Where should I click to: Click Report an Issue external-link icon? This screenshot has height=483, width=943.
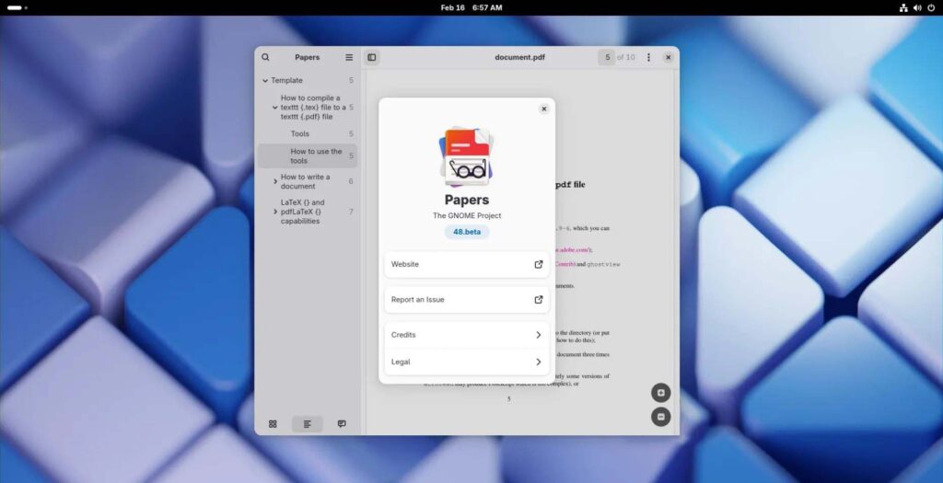[538, 300]
